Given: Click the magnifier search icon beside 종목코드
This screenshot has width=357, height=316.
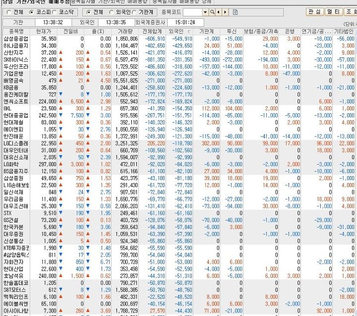Looking at the screenshot, I should (212, 12).
